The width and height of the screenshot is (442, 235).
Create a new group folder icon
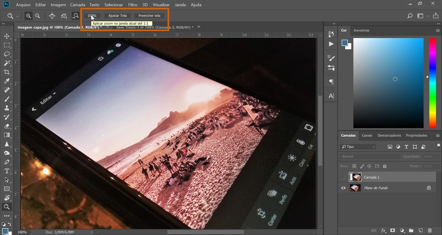point(412,230)
